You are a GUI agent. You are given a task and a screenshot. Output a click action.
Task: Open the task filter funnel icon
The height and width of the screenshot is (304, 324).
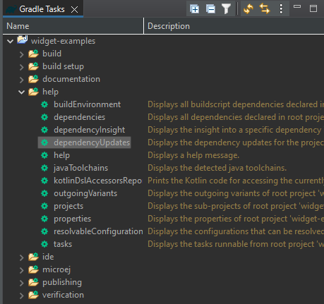click(x=226, y=9)
